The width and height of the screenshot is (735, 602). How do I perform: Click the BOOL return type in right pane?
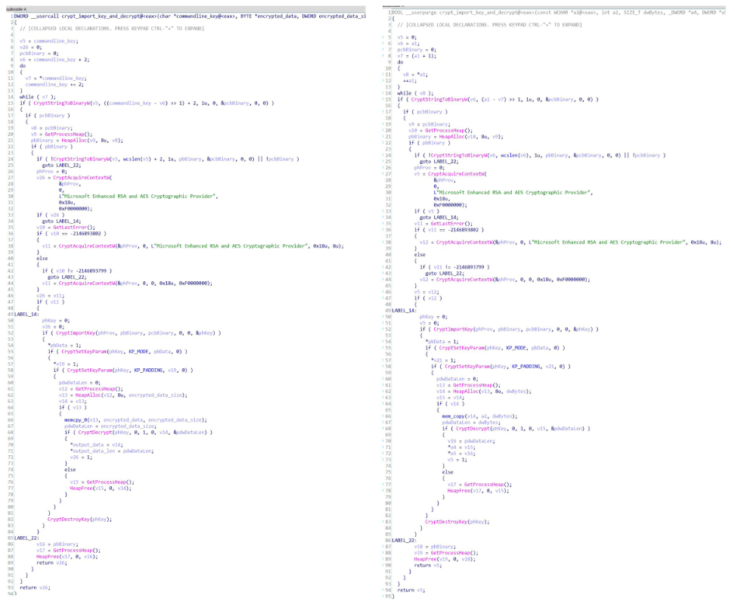(x=398, y=13)
